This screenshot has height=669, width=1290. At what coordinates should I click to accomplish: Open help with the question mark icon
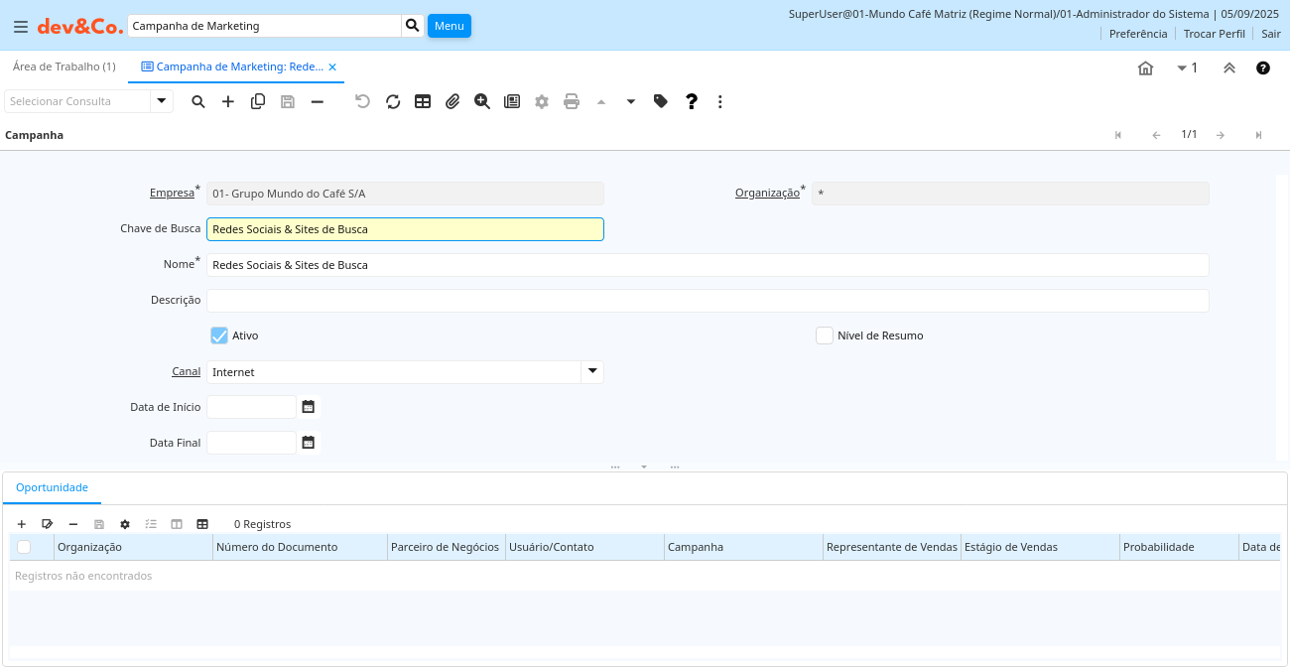pyautogui.click(x=692, y=101)
